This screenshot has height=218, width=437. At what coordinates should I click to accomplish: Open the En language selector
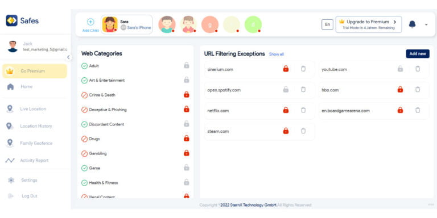pos(327,24)
